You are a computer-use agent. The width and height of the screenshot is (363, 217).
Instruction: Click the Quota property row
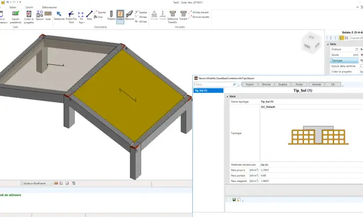(346, 55)
